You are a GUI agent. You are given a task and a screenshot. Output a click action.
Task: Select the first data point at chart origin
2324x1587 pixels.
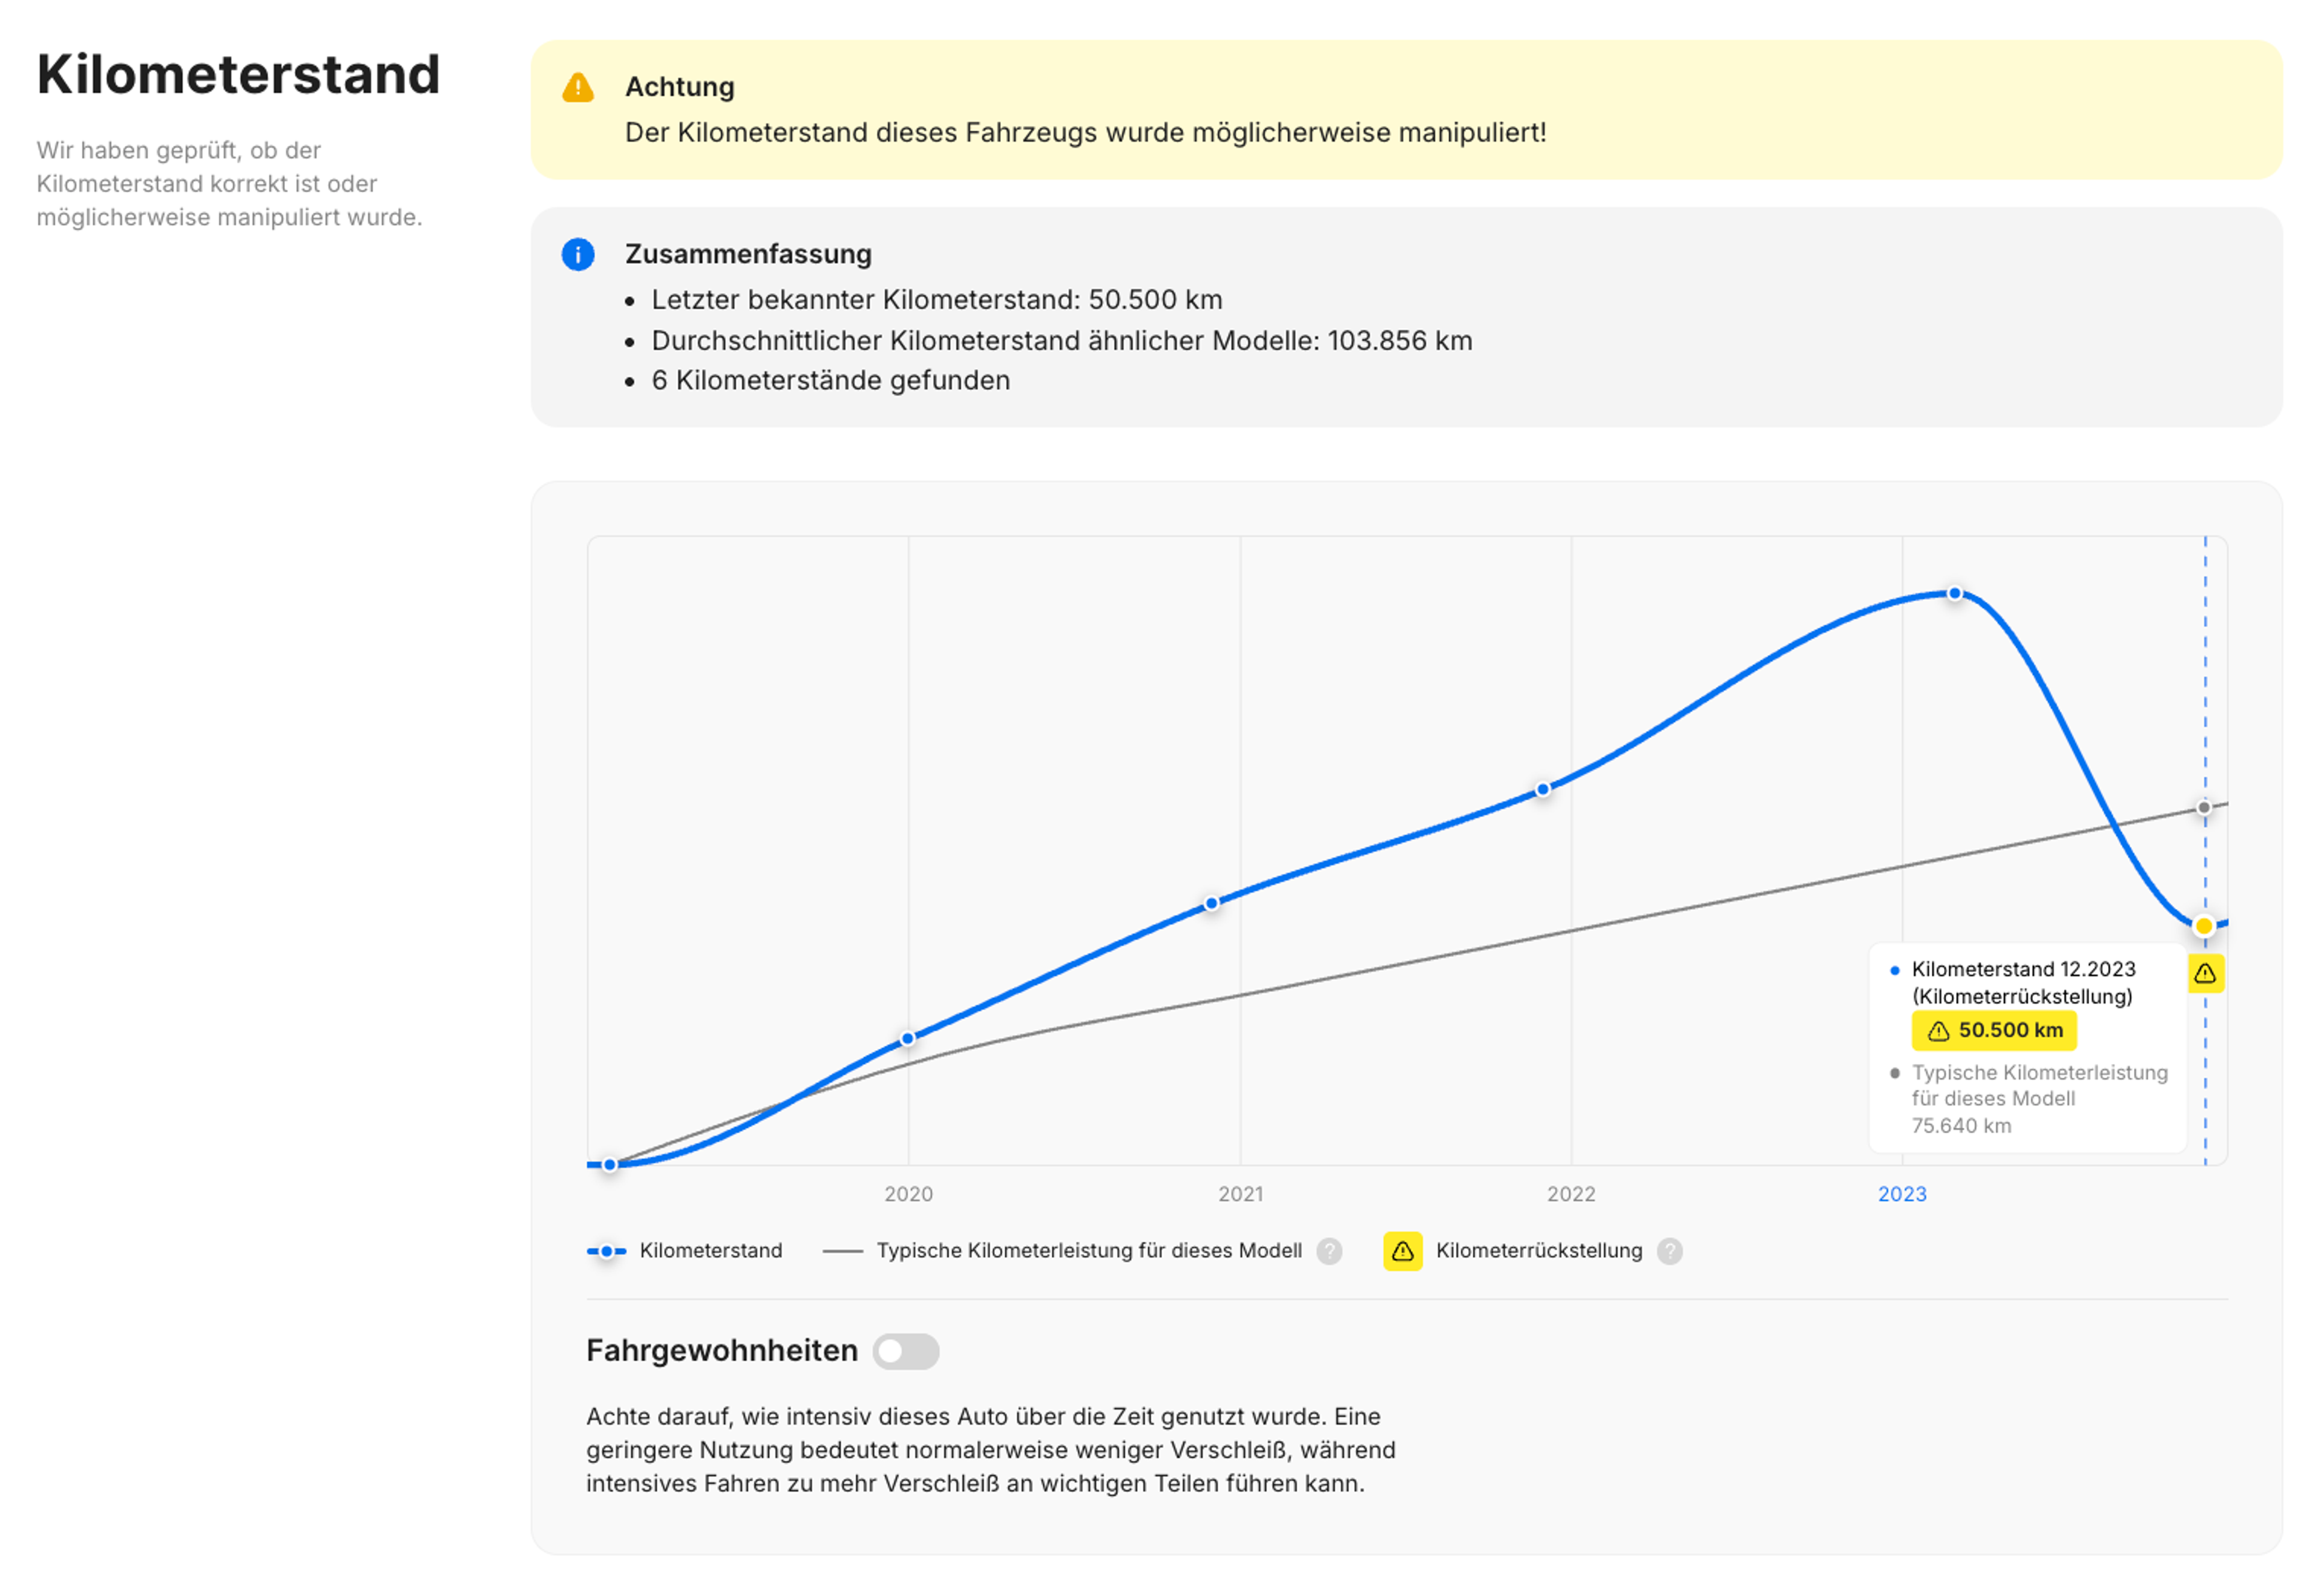(610, 1165)
